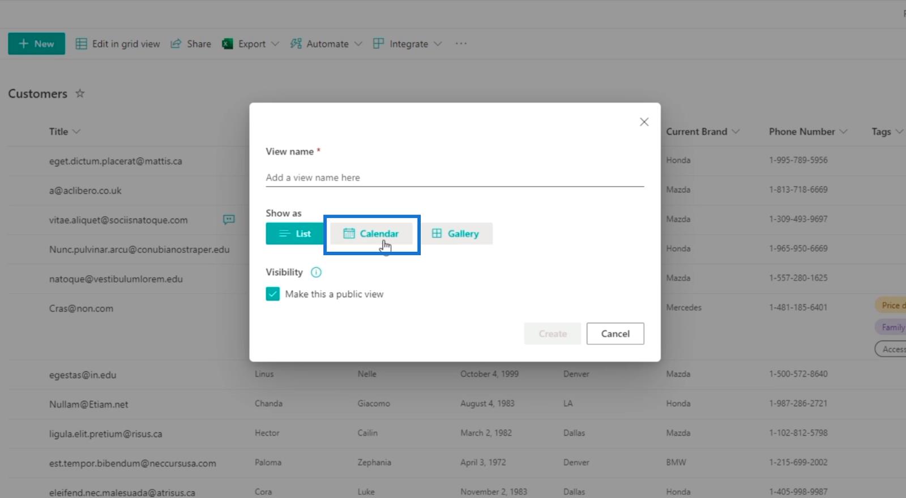
Task: Click the a@aclibero.co.uk title
Action: (x=85, y=191)
